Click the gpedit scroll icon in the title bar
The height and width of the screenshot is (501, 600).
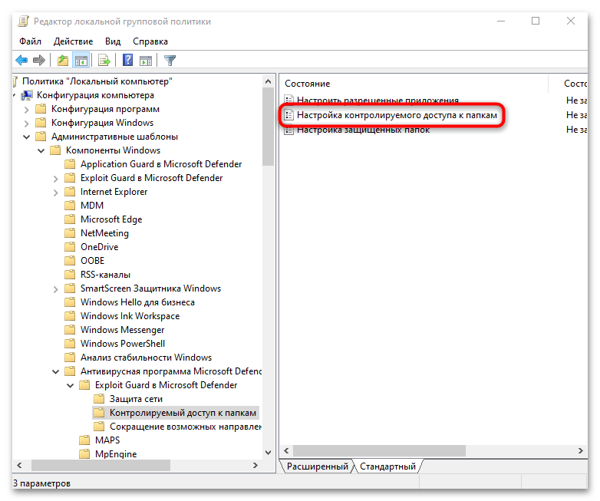[x=23, y=21]
